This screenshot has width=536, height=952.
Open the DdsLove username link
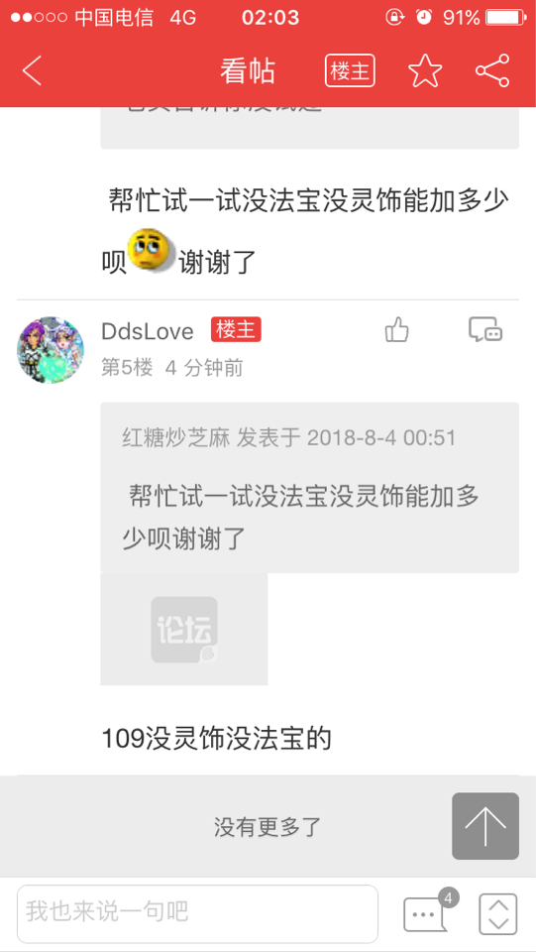(148, 331)
